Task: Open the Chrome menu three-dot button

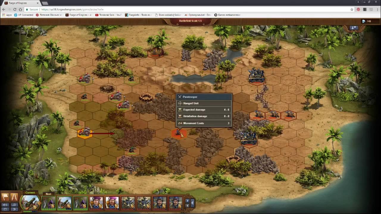Action: click(x=377, y=10)
